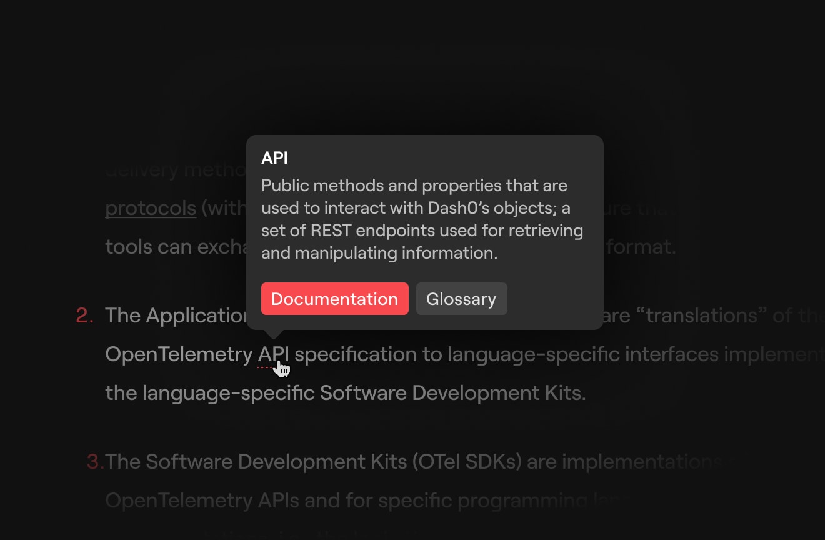
Task: Click "Software Development Kits." ending item 2
Action: (453, 393)
